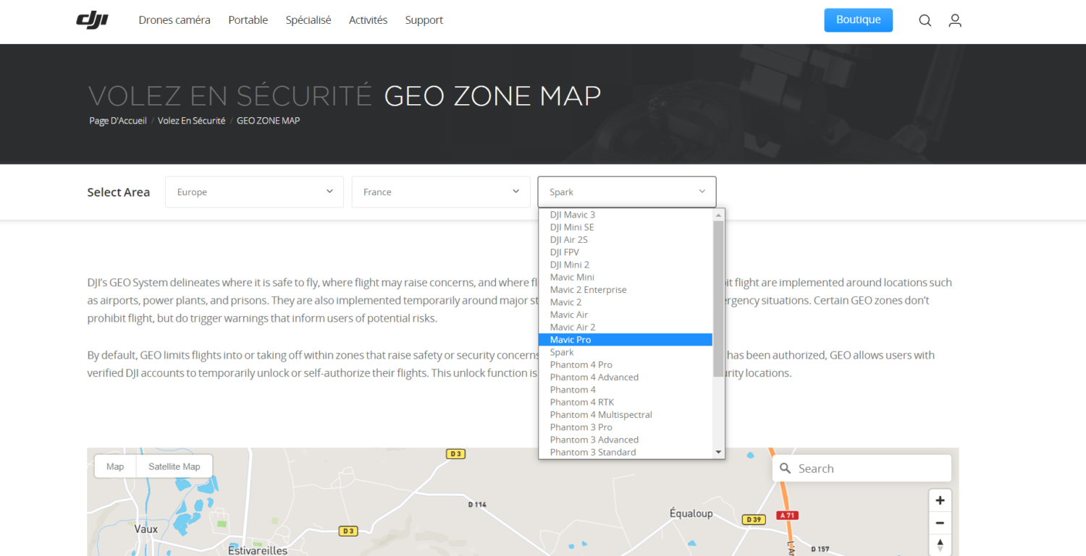Click the DJI logo icon

[x=92, y=20]
